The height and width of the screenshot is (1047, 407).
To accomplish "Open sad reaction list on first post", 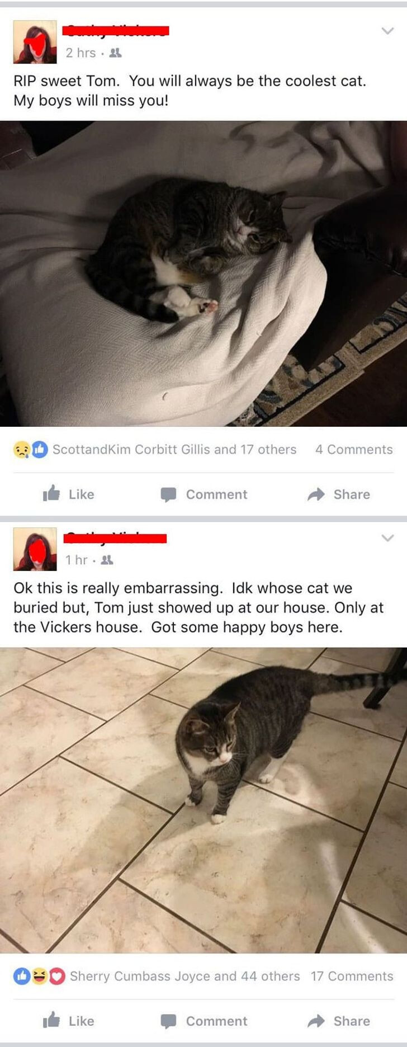I will click(22, 449).
